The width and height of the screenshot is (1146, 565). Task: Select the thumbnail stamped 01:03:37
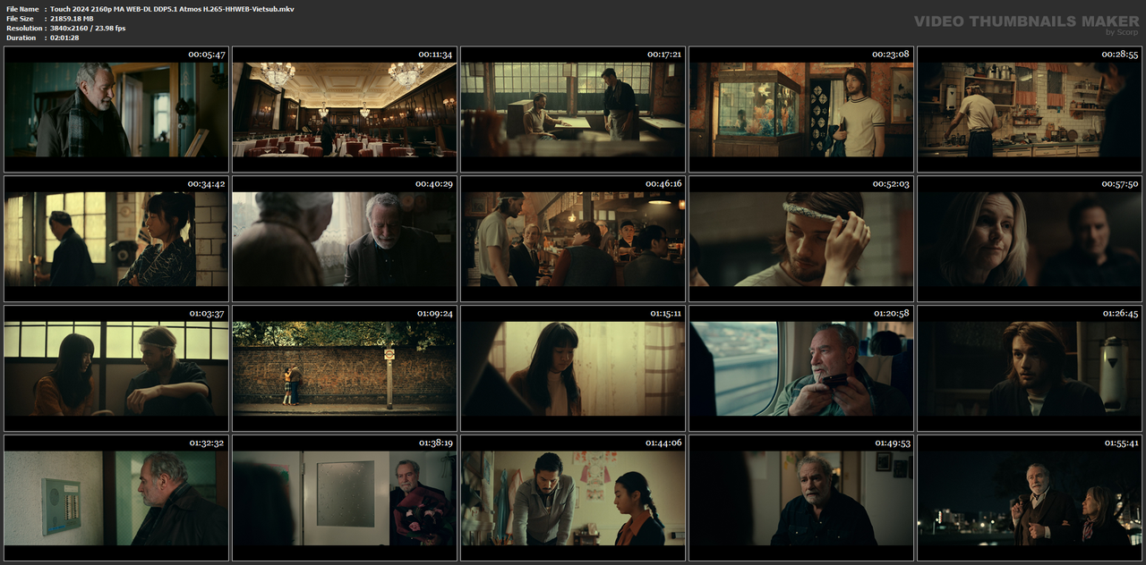point(115,368)
